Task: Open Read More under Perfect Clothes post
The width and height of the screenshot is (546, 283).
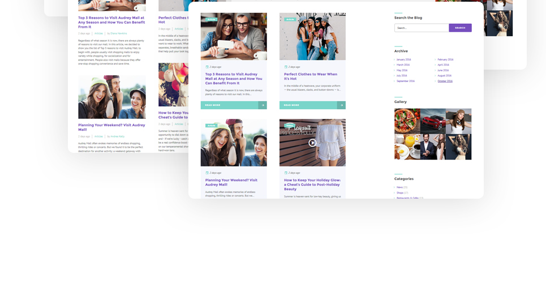Action: (312, 105)
